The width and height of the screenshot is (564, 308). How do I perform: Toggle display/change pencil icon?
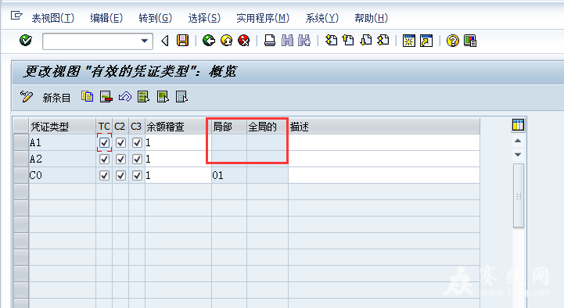(27, 97)
